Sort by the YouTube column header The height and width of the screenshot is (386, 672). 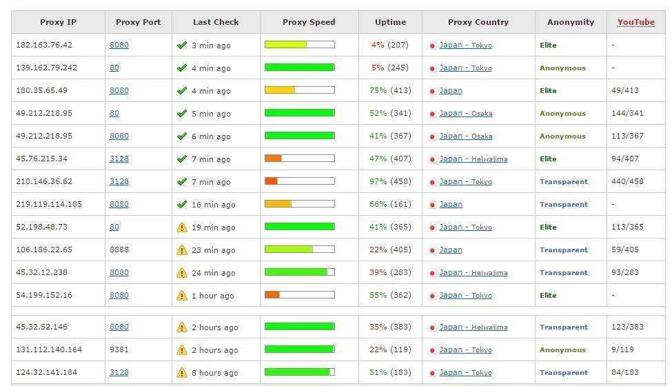(635, 22)
